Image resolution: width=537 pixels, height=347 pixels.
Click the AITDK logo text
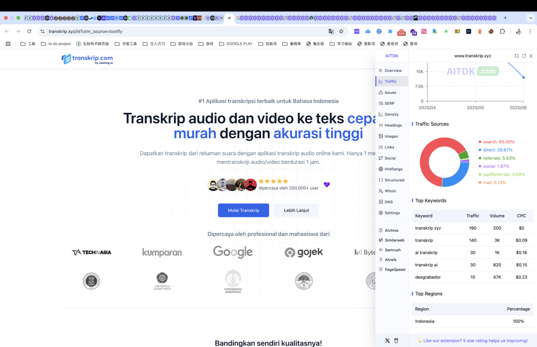pyautogui.click(x=392, y=56)
